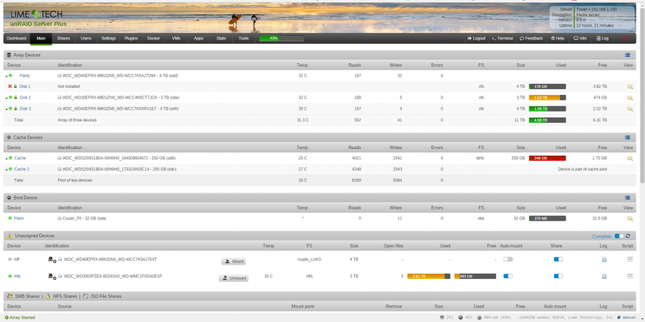Open the log icon for sdg

coord(604,276)
